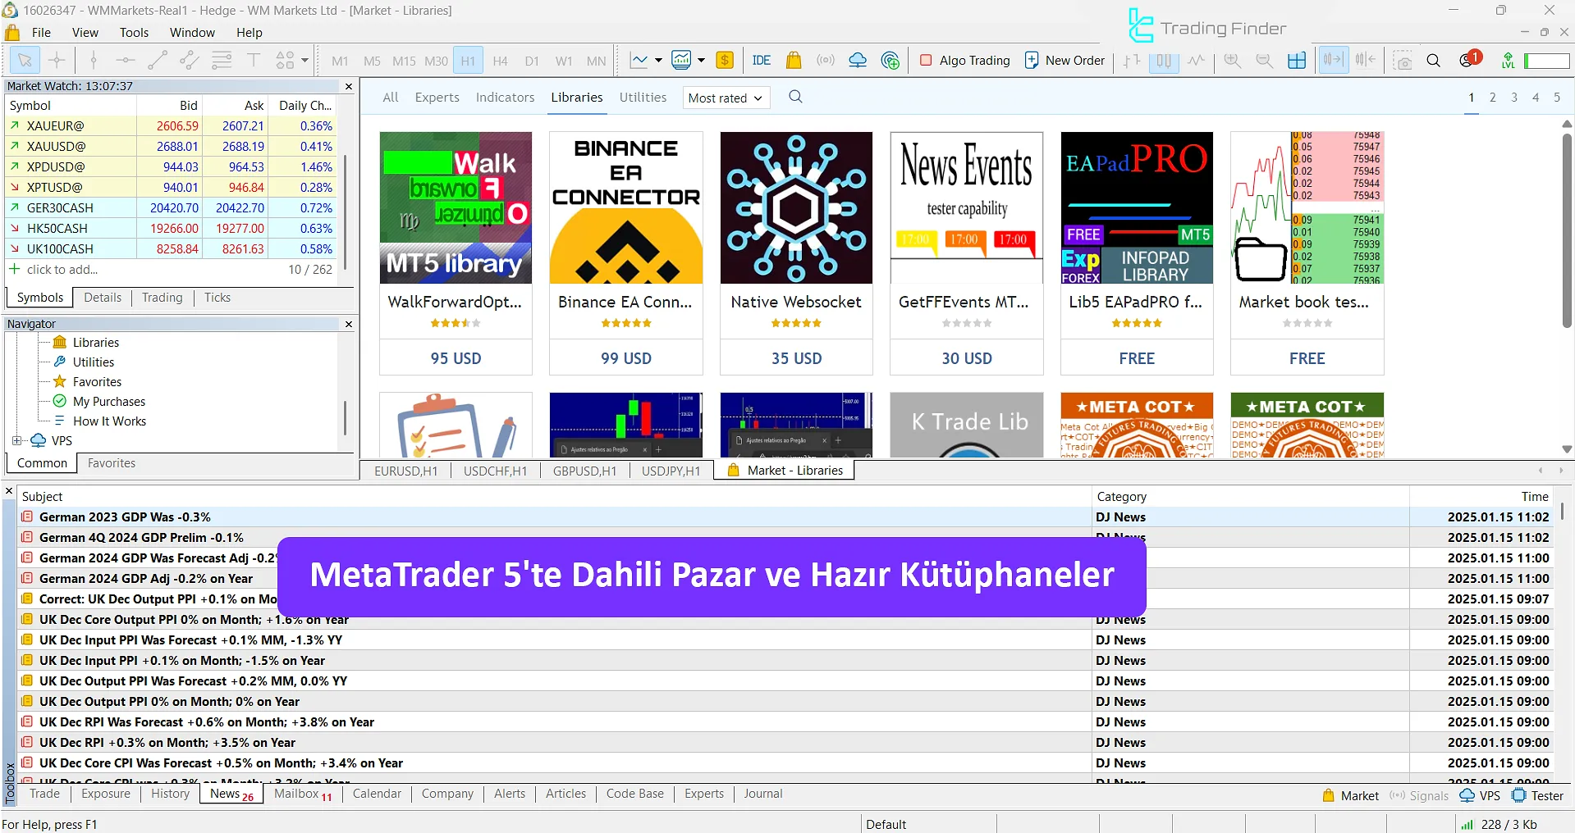Select the text annotation tool
Viewport: 1575px width, 833px height.
253,60
